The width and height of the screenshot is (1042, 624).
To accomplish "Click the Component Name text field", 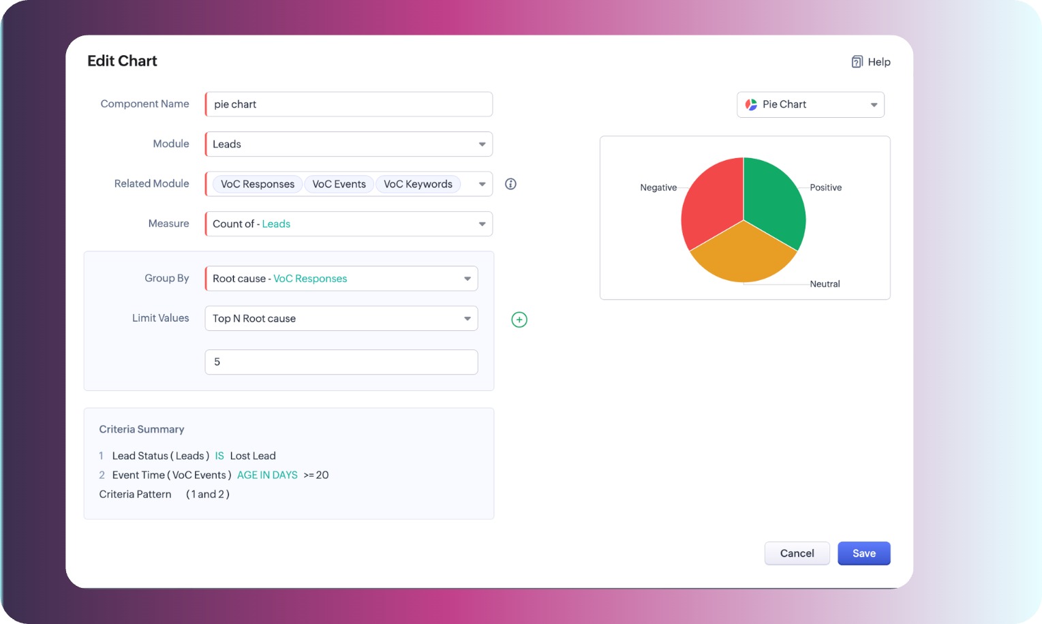I will pos(348,104).
